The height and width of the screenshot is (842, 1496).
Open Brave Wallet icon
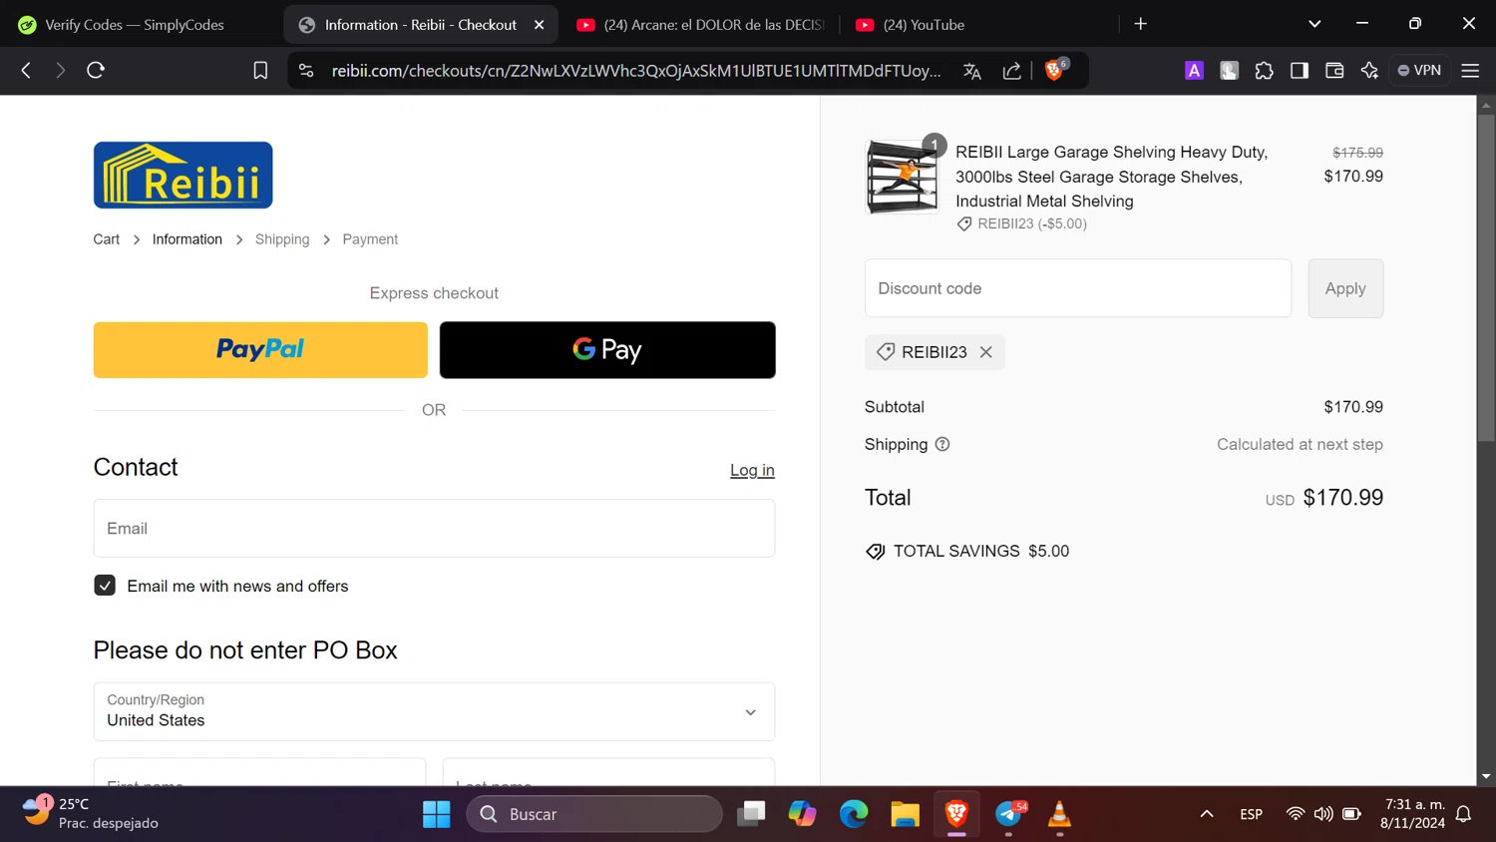coord(1334,70)
